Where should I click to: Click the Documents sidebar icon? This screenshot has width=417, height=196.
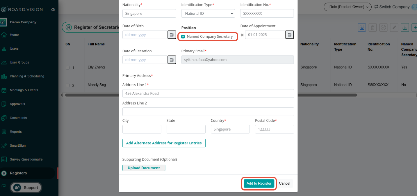tap(4, 118)
